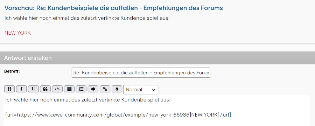
Task: Place cursor in the editor's first text line
Action: coord(88,100)
